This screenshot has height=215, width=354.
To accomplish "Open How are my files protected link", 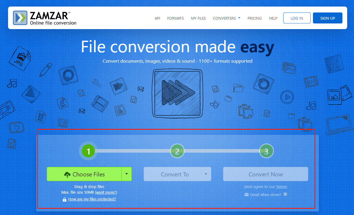I will [92, 199].
